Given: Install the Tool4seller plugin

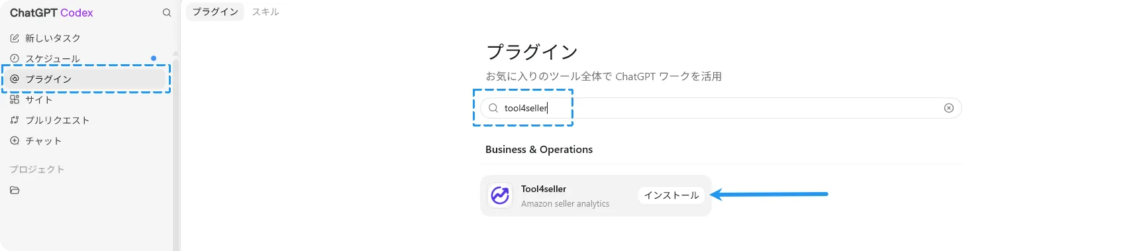Looking at the screenshot, I should [671, 195].
